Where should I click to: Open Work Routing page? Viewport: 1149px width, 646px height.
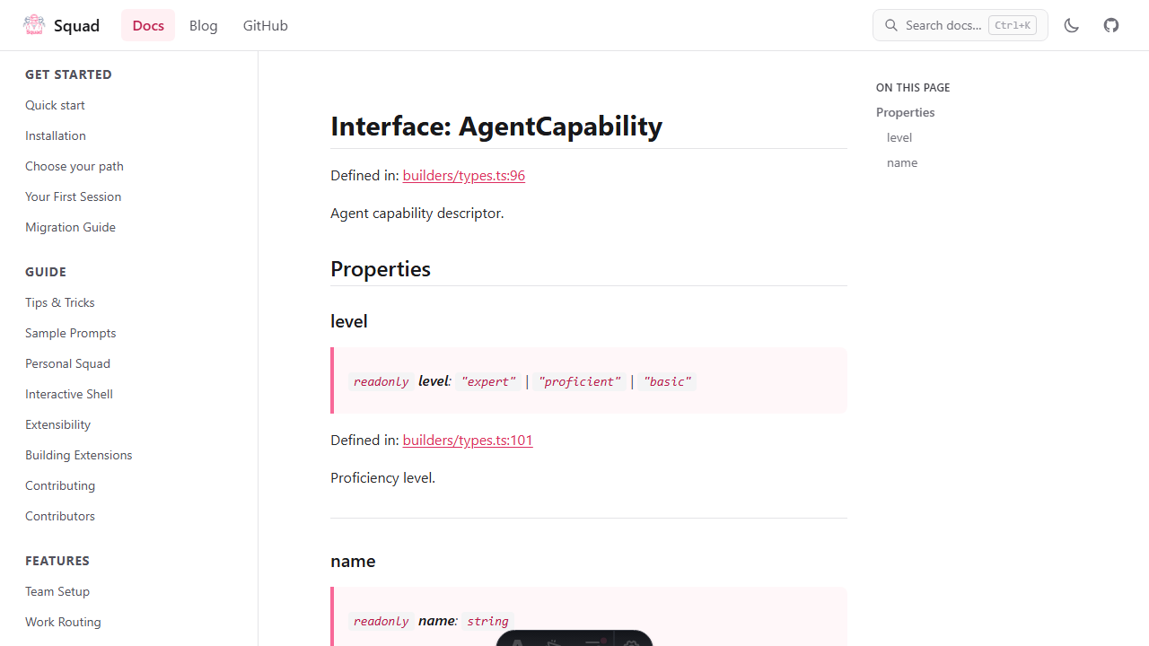click(x=63, y=622)
